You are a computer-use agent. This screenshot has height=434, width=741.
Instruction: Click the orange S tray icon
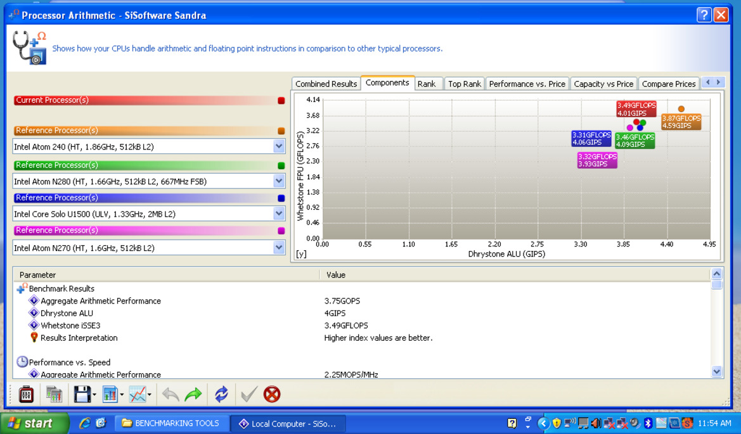point(687,423)
